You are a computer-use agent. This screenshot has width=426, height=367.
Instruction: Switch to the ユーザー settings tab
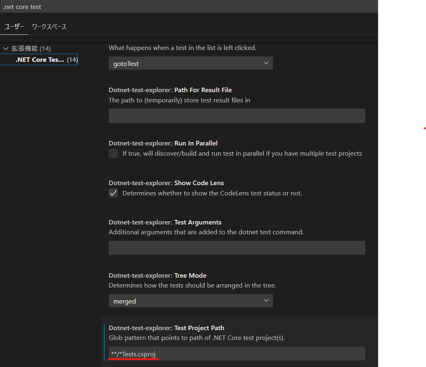pyautogui.click(x=14, y=27)
